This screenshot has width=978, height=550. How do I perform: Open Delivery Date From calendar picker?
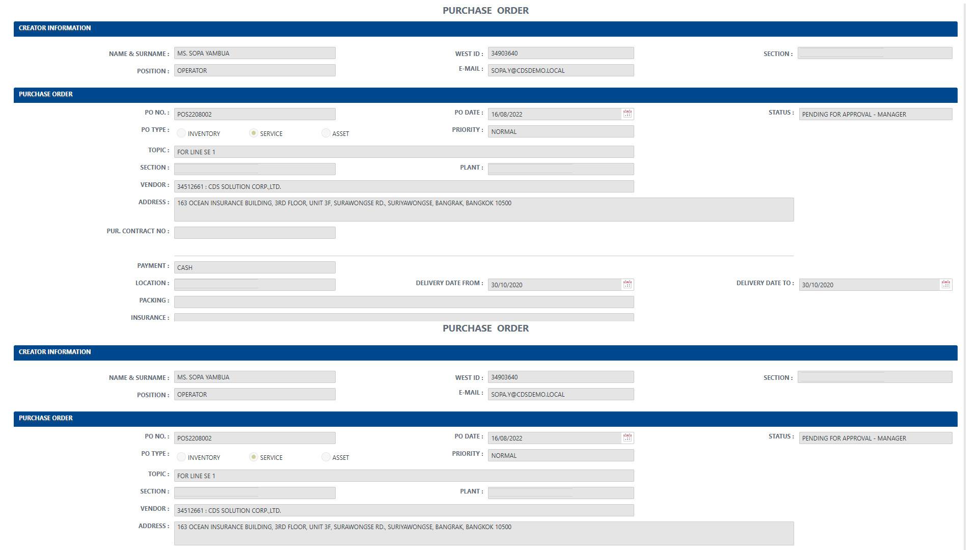(628, 285)
